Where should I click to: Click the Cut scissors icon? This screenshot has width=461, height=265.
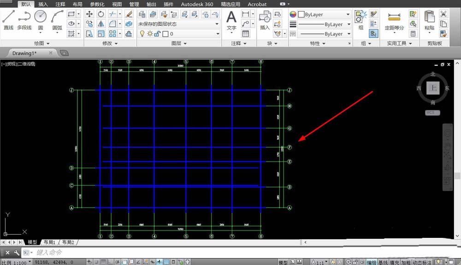[443, 14]
